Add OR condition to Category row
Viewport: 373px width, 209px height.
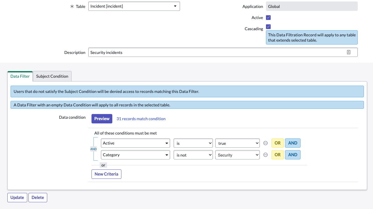point(278,155)
